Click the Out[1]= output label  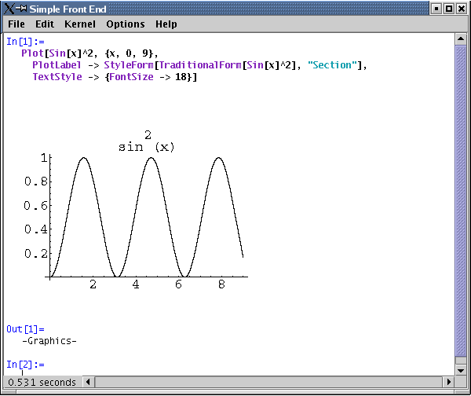[26, 329]
